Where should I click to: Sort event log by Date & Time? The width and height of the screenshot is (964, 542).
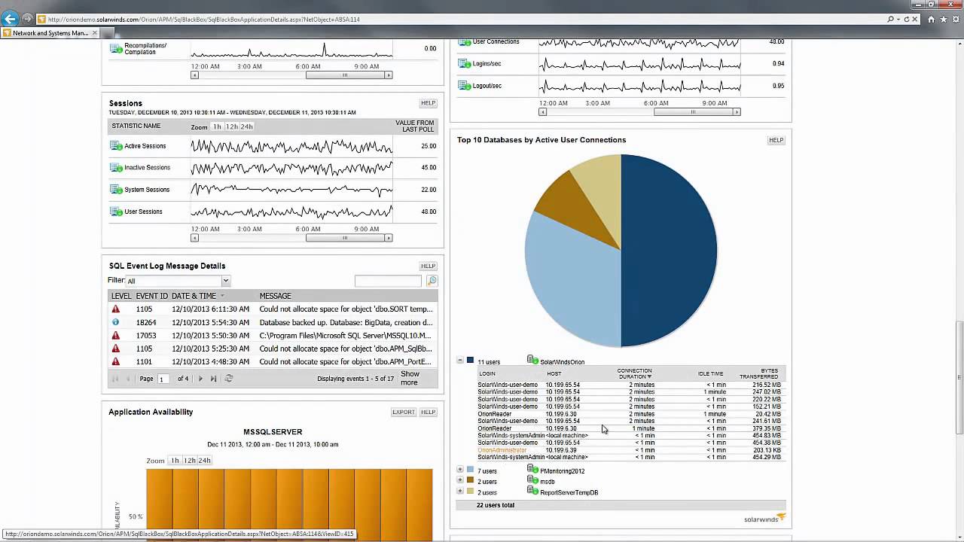[x=194, y=296]
